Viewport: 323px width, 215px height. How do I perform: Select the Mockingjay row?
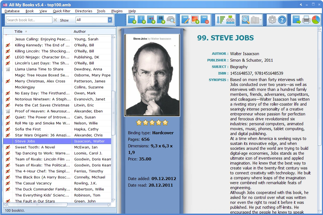click(57, 87)
